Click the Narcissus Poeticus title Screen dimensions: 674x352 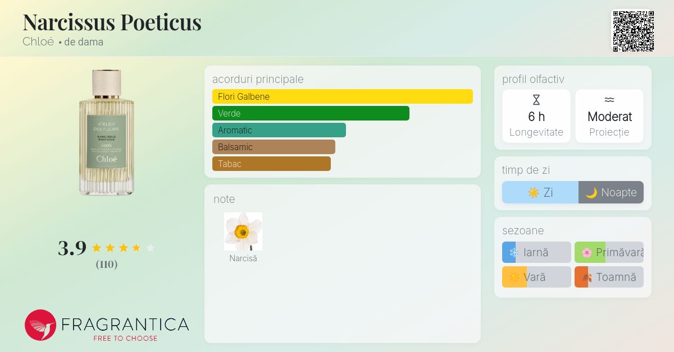(x=112, y=22)
